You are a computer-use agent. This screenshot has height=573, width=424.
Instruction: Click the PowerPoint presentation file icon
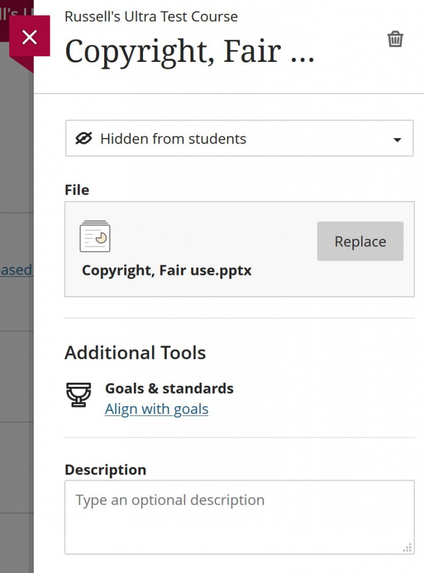(95, 236)
